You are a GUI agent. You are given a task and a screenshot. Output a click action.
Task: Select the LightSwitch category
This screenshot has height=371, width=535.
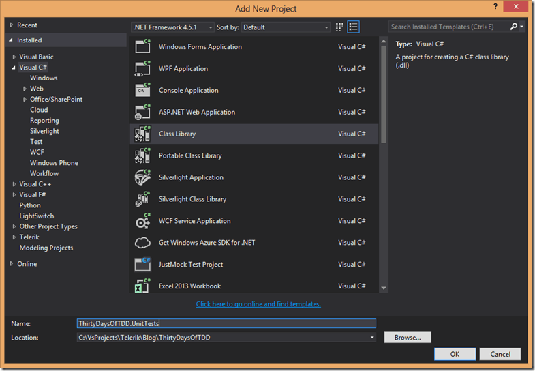click(x=37, y=216)
